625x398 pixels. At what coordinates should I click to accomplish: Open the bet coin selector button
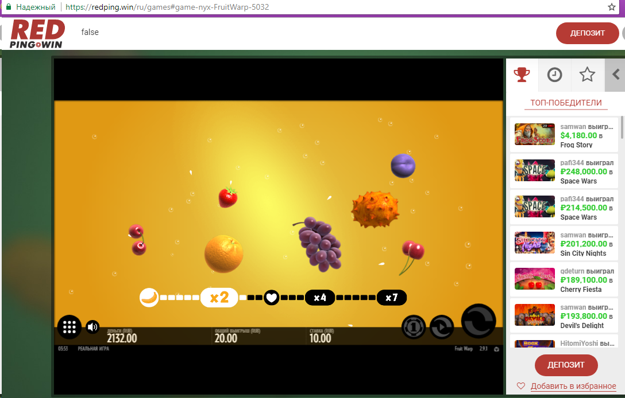414,327
